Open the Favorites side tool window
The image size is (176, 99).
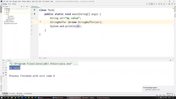click(1, 88)
